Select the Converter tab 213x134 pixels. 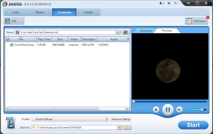(x=64, y=12)
